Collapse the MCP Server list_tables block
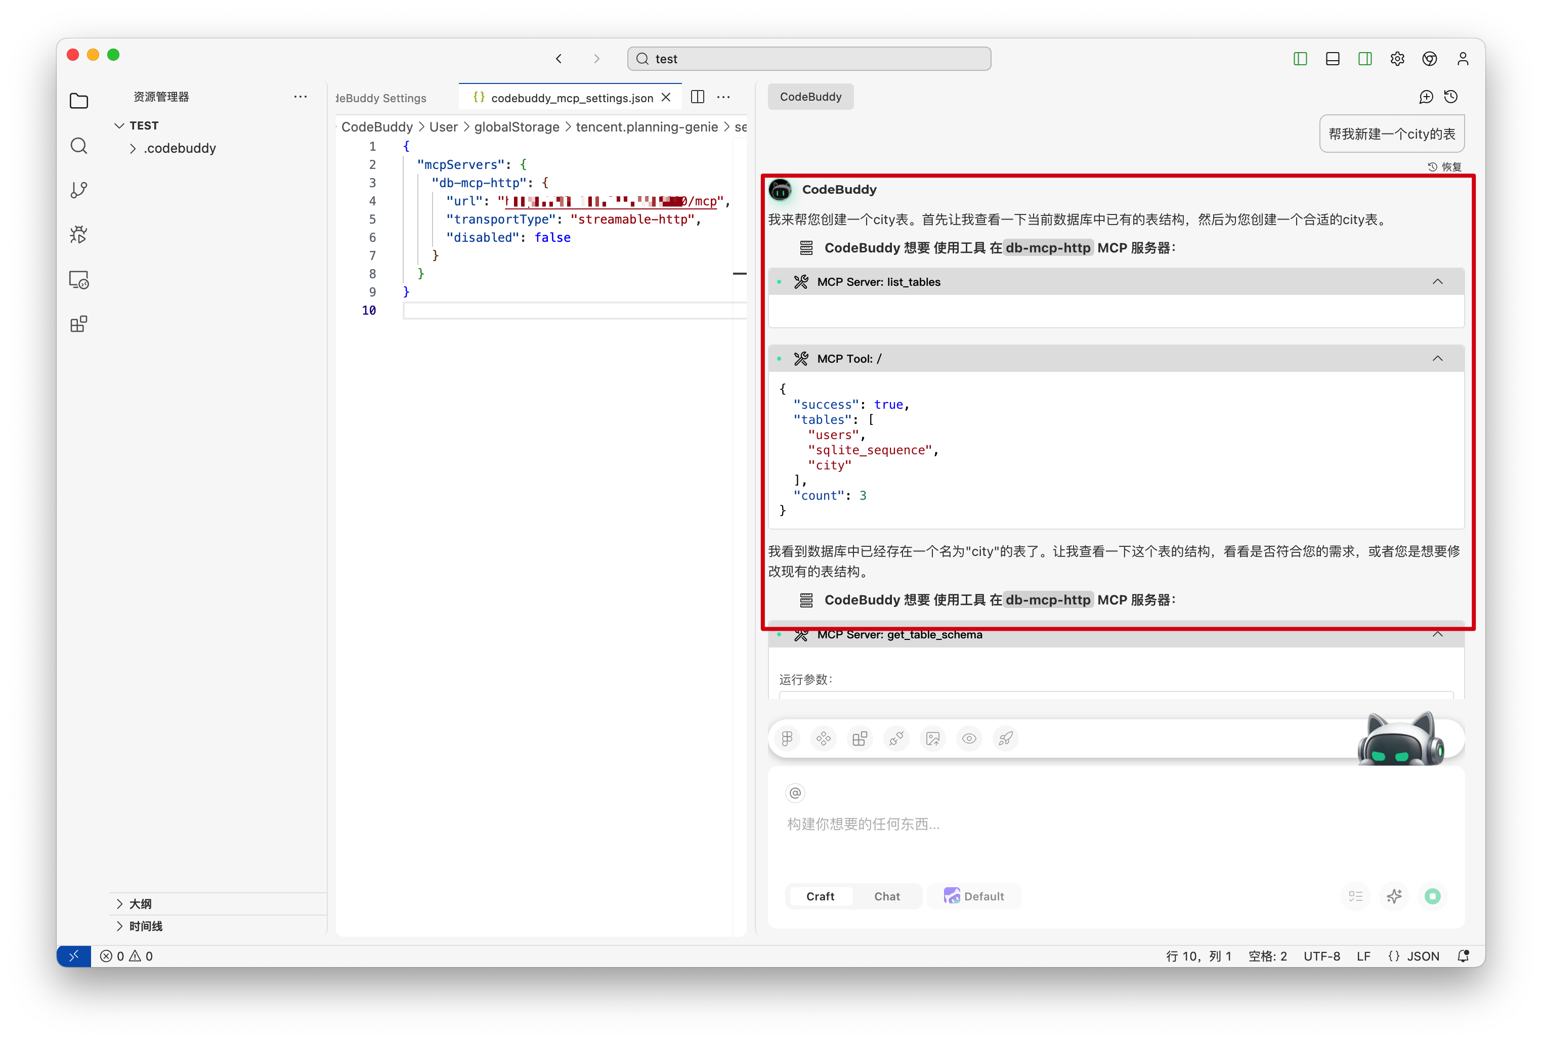The height and width of the screenshot is (1042, 1542). [1437, 282]
